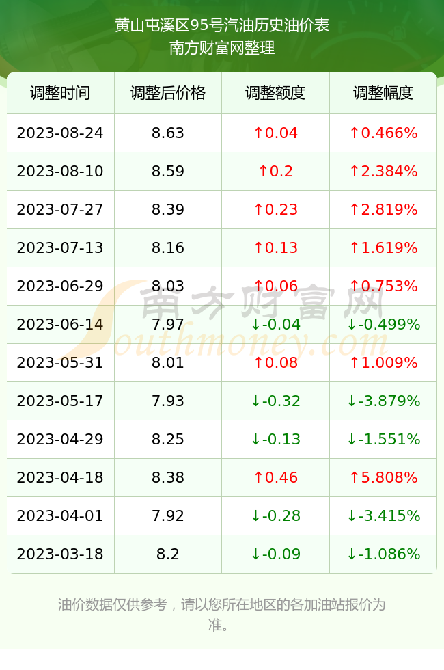Click the green ↓-0.04 adjustment value

click(x=275, y=324)
